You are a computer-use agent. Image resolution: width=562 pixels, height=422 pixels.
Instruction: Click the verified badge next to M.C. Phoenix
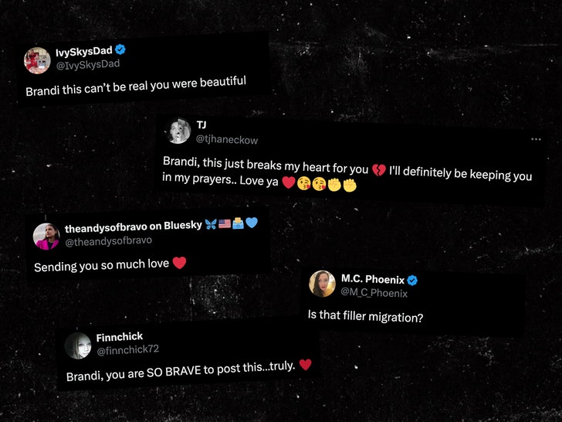412,281
